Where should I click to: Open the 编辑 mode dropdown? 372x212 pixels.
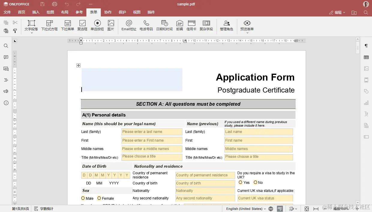click(337, 13)
